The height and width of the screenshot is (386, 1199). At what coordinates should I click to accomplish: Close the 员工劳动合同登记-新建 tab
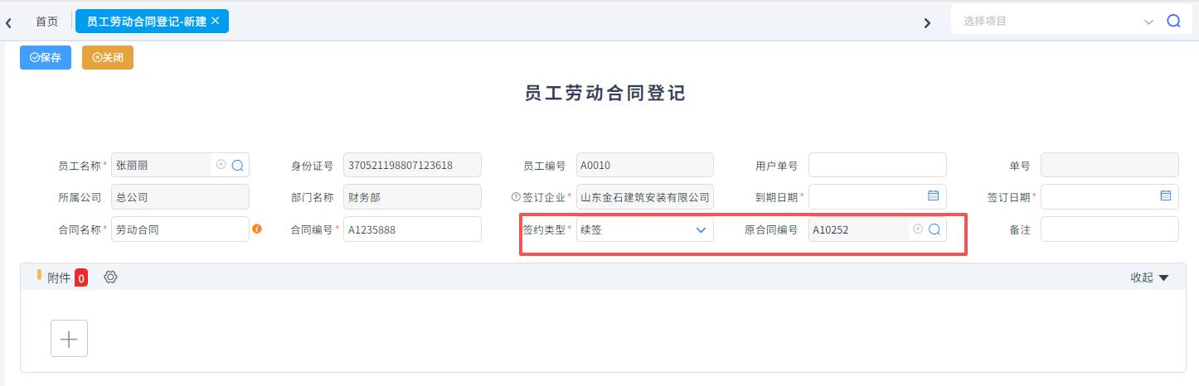pyautogui.click(x=216, y=21)
